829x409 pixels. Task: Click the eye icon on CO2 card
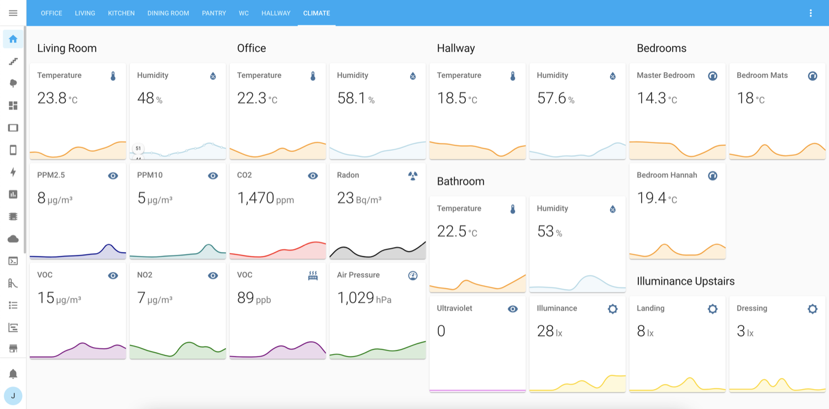pos(313,176)
